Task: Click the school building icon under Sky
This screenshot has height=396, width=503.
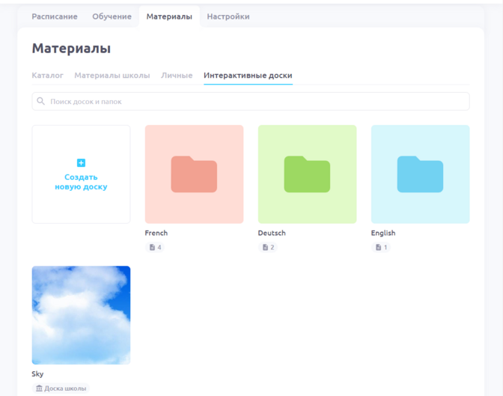Action: coord(39,389)
